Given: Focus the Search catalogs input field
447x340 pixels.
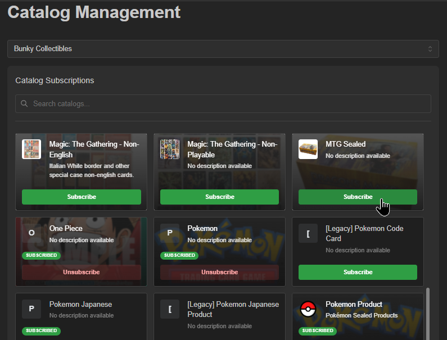Looking at the screenshot, I should click(x=223, y=103).
